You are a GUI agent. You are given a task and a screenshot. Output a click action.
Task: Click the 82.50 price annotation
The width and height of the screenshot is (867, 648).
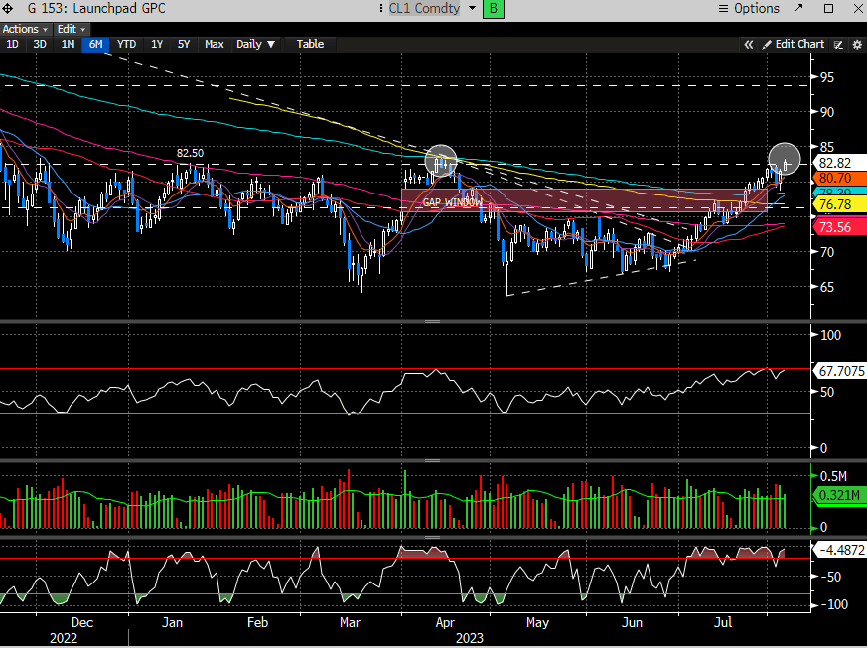click(190, 153)
